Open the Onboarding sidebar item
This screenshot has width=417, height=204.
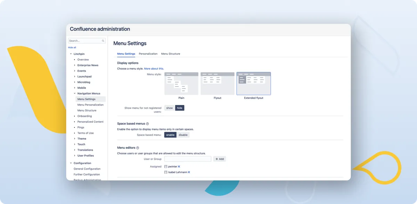pyautogui.click(x=84, y=116)
